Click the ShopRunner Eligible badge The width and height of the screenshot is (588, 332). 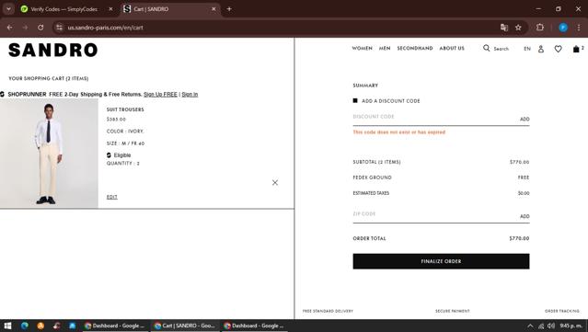[119, 155]
